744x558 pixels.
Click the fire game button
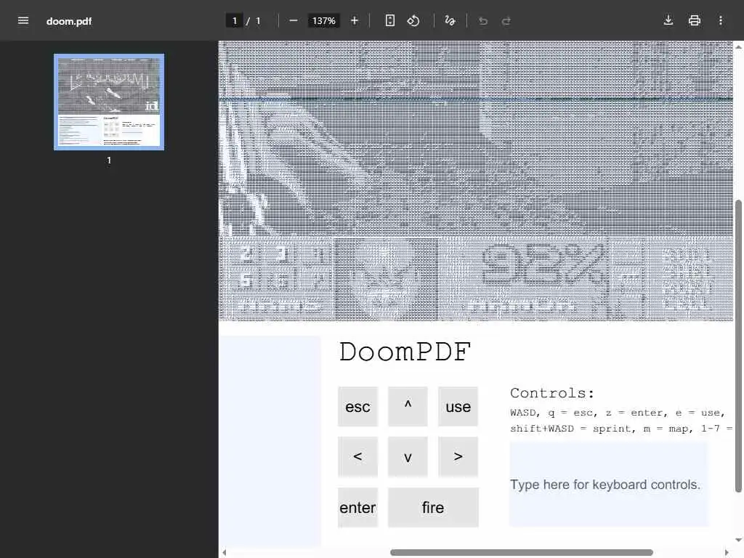(x=433, y=507)
